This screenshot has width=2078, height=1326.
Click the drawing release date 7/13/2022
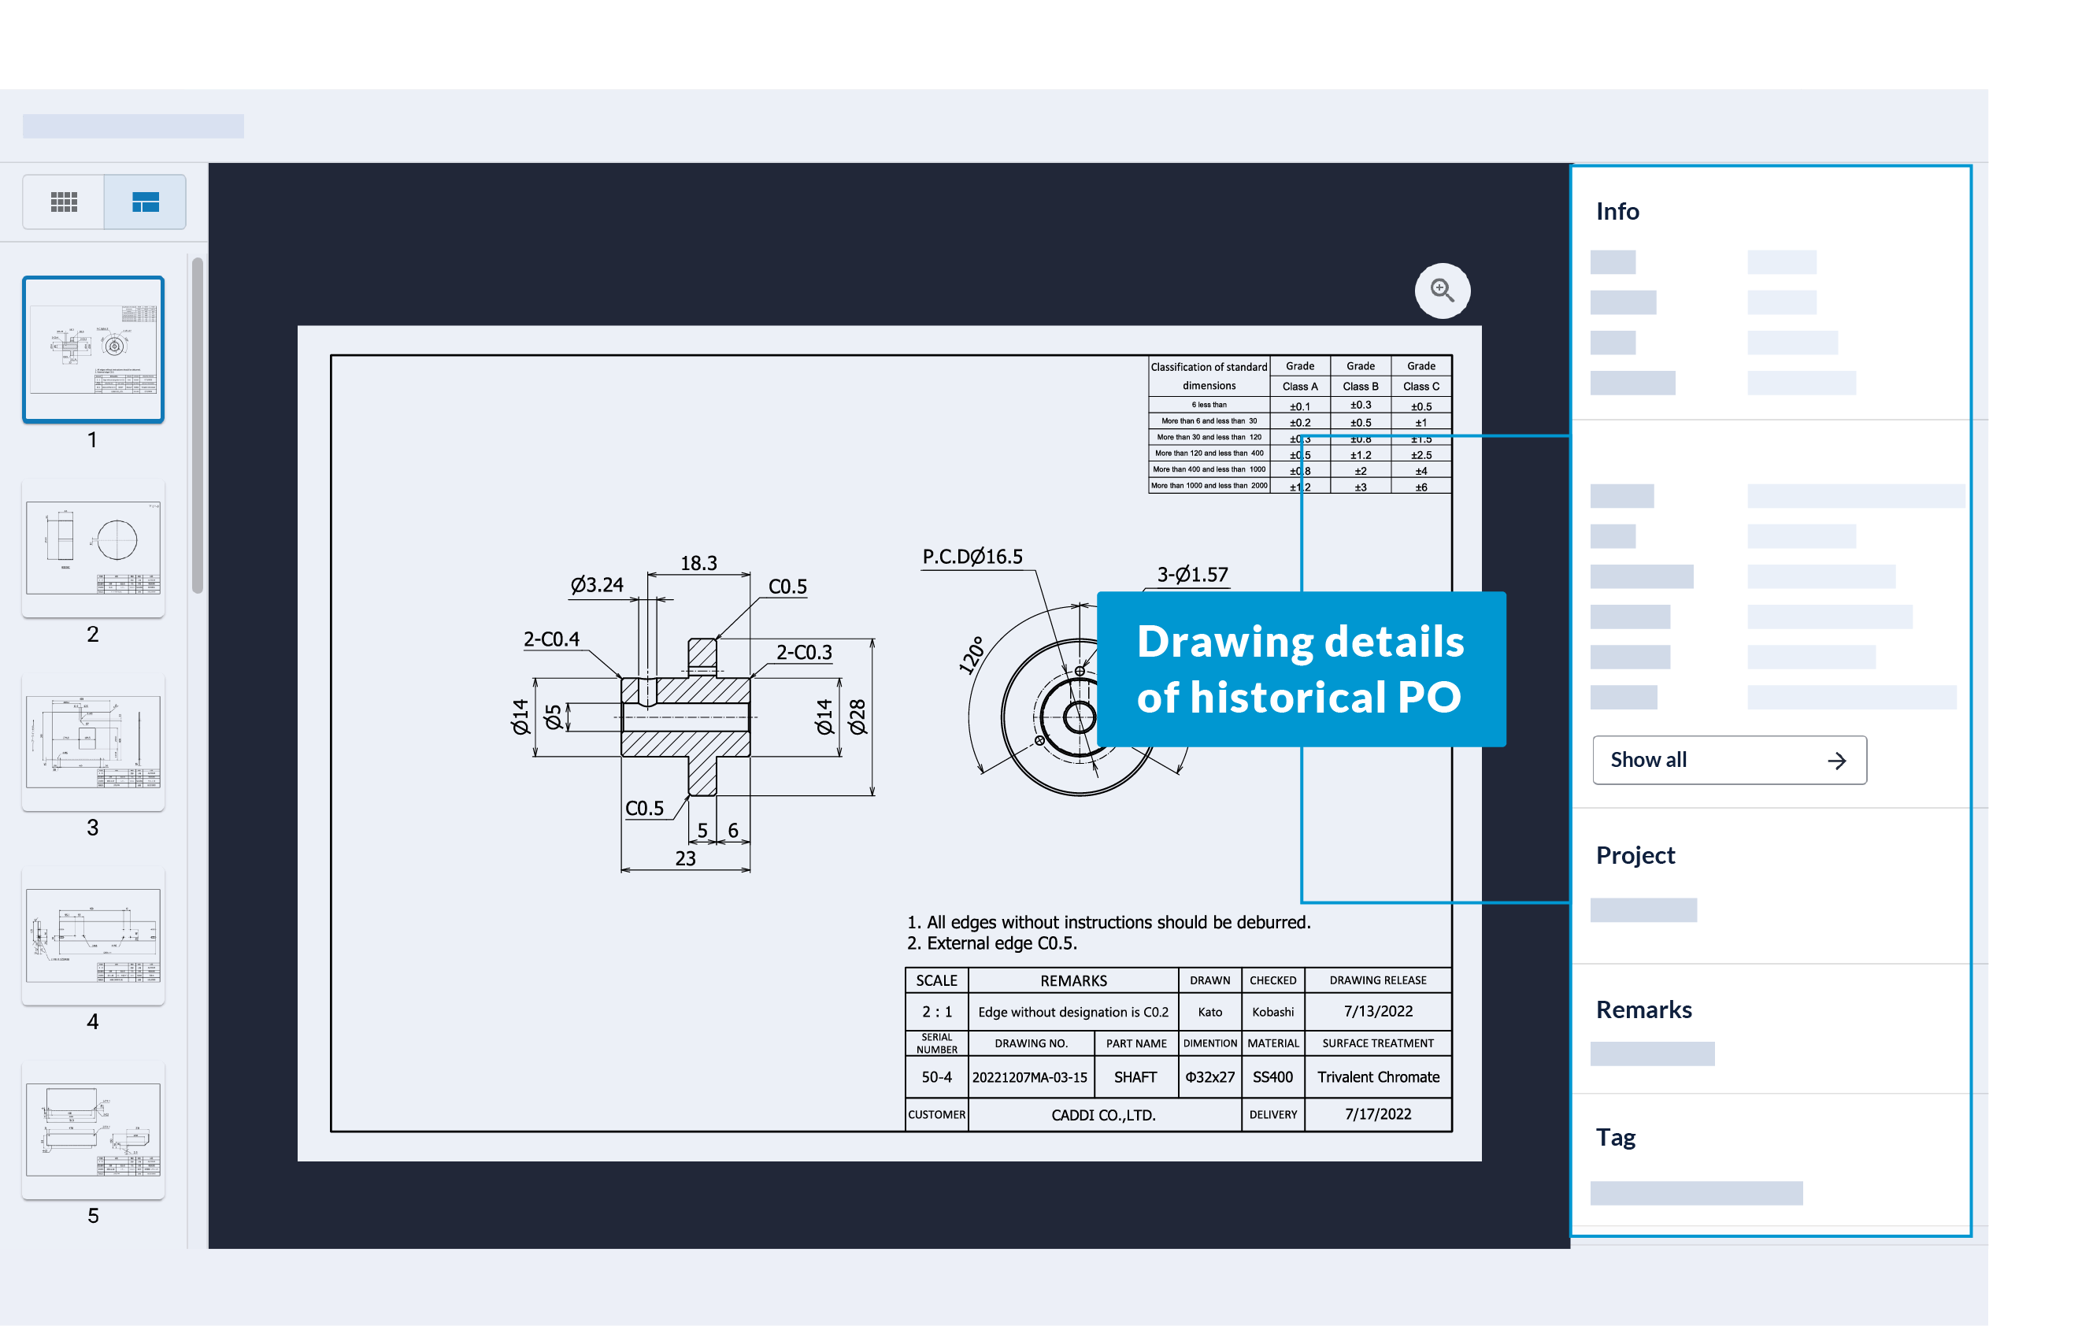(x=1378, y=1011)
